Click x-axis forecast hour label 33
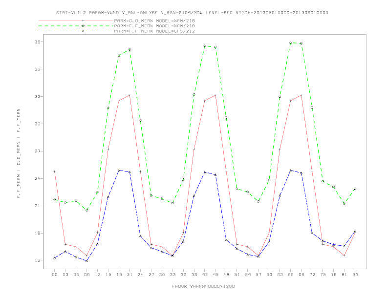 click(172, 275)
